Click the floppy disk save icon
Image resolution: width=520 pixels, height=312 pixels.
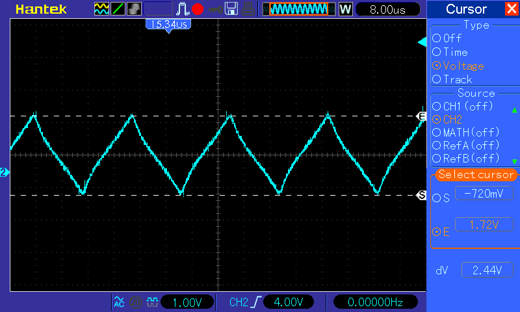pos(231,9)
